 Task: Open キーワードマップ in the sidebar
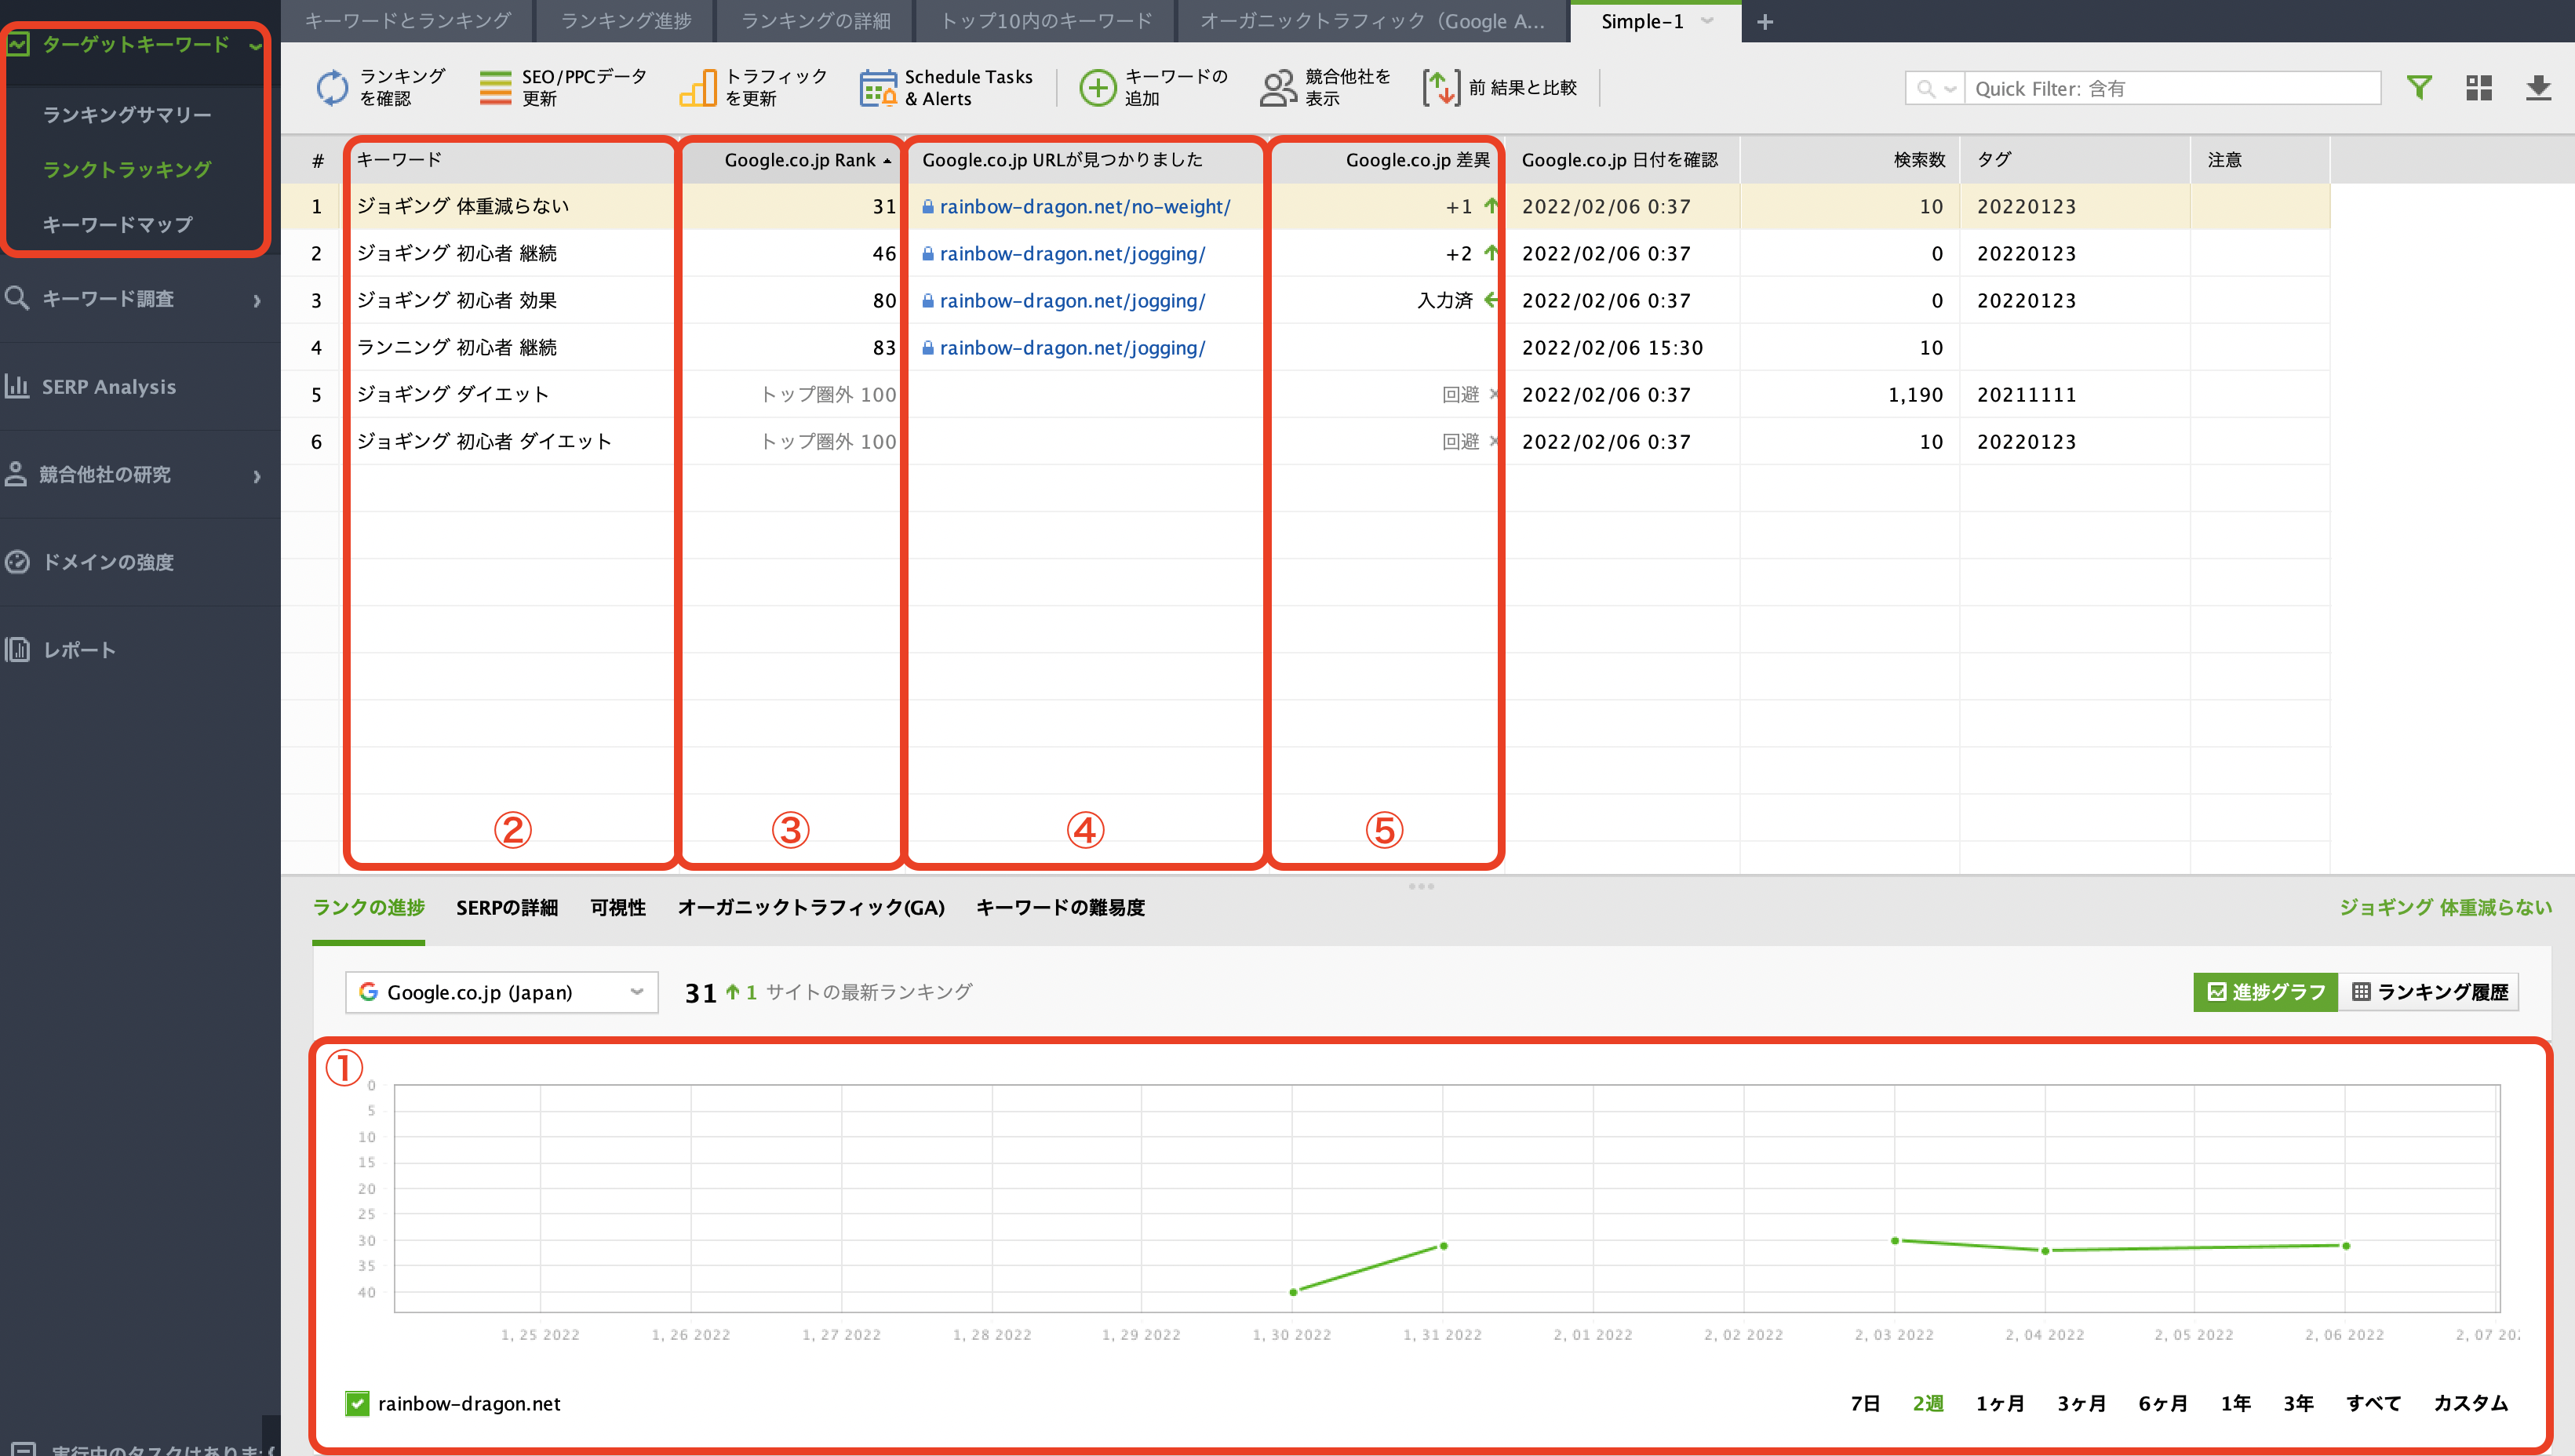coord(117,225)
